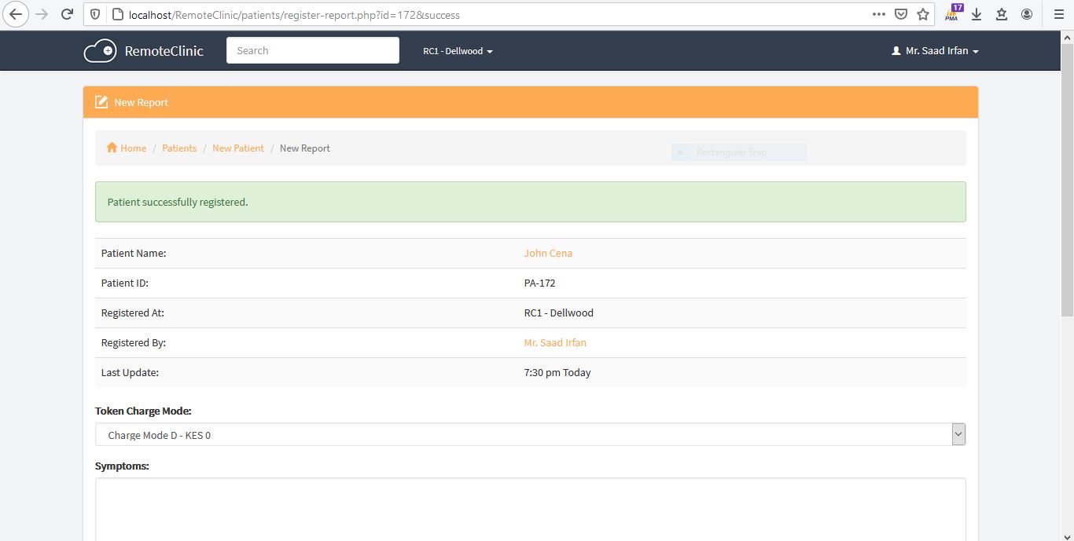
Task: Click the 'Last Update:' row label
Action: coord(130,372)
